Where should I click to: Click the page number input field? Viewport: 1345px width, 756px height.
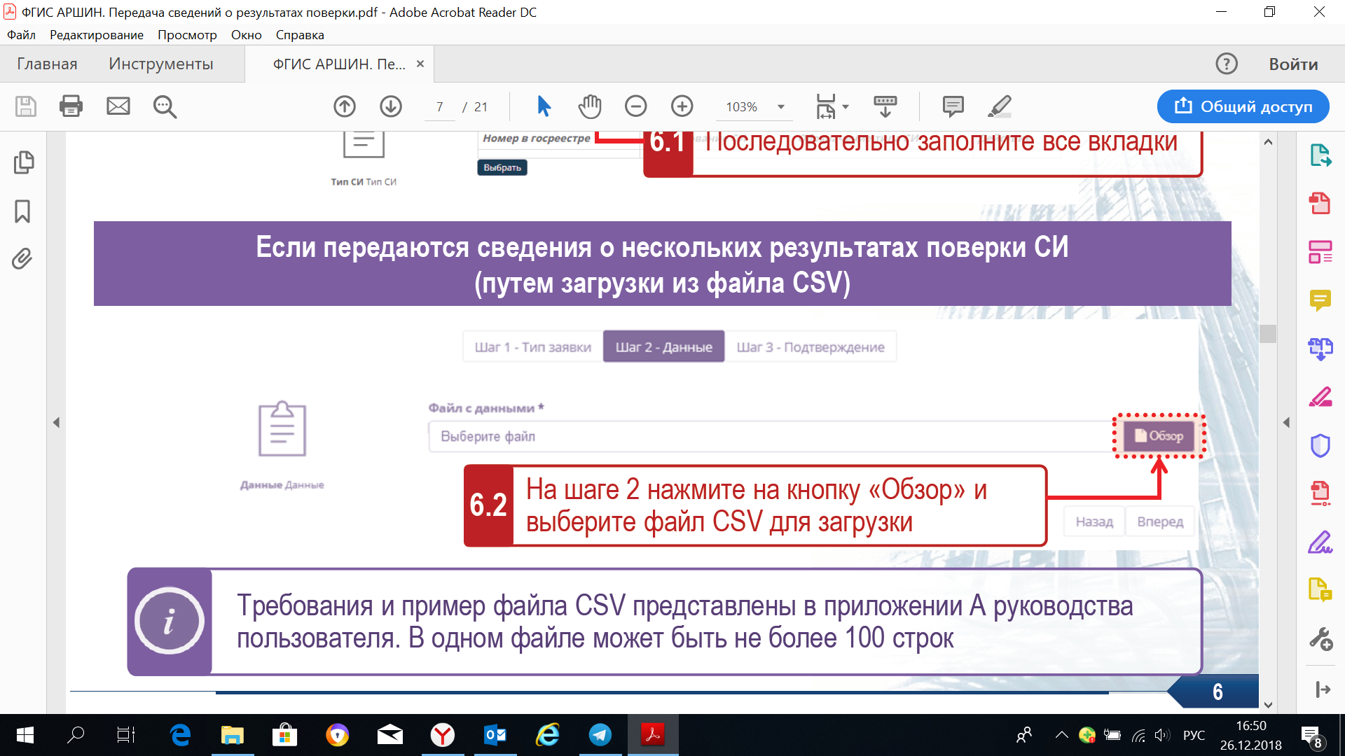[440, 107]
